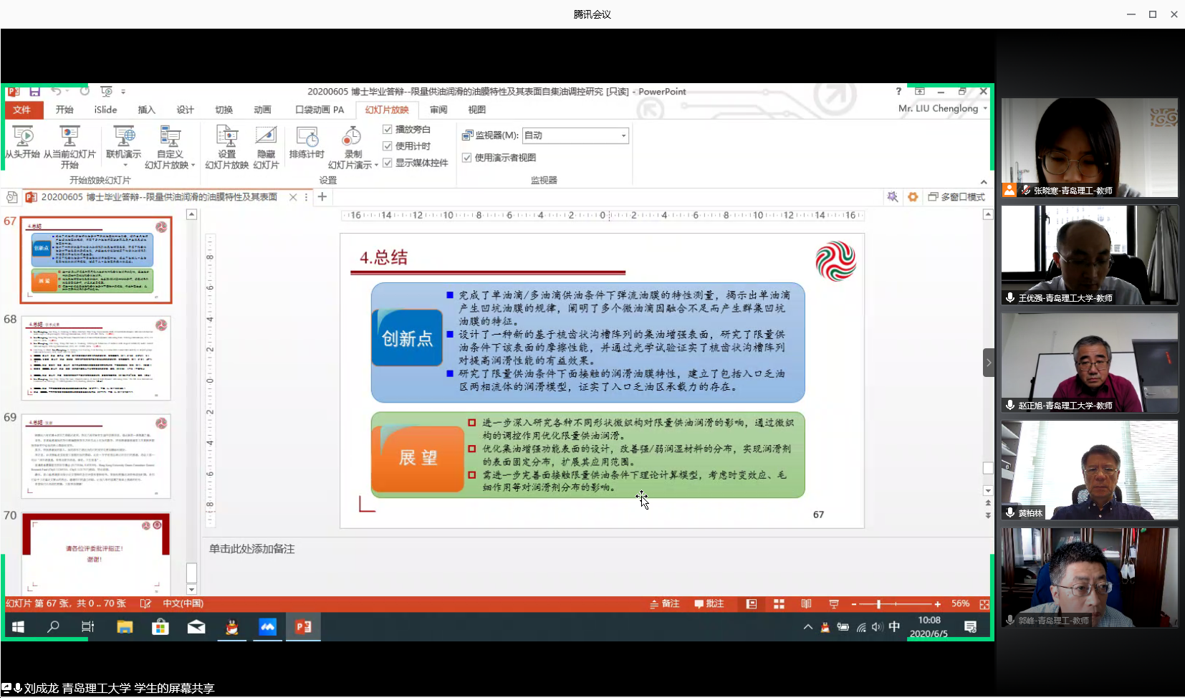Screen dimensions: 1185x698
Task: Click Multi-window mode (多窗口模式) button
Action: [956, 197]
